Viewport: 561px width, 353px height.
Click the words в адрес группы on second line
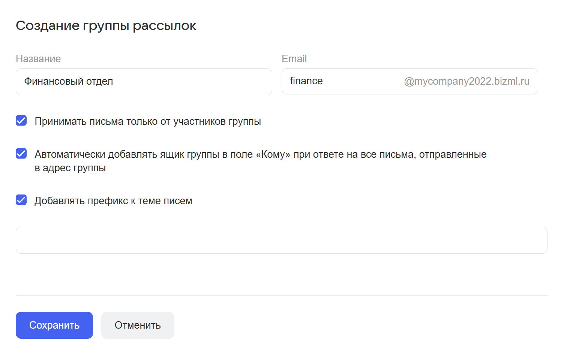pos(70,168)
